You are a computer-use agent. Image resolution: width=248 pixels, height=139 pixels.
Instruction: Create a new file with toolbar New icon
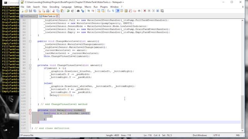22,11
